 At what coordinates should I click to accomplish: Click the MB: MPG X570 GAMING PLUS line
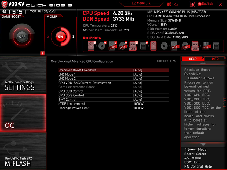tap(176, 12)
